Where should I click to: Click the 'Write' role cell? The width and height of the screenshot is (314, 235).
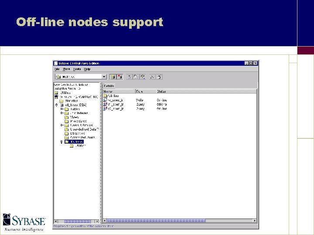(x=140, y=101)
